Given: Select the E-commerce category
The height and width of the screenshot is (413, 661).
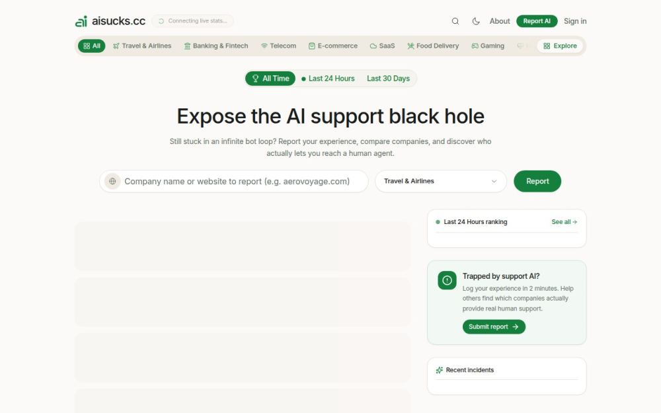Looking at the screenshot, I should [333, 46].
